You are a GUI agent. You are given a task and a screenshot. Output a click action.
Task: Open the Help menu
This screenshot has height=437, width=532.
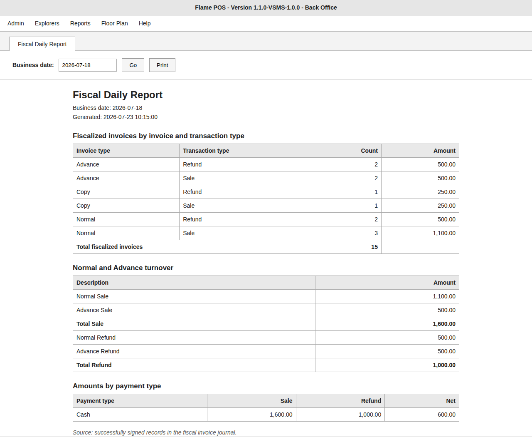(145, 23)
